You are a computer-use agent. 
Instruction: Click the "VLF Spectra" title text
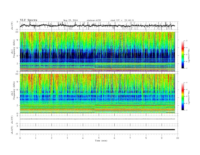pyautogui.click(x=29, y=20)
